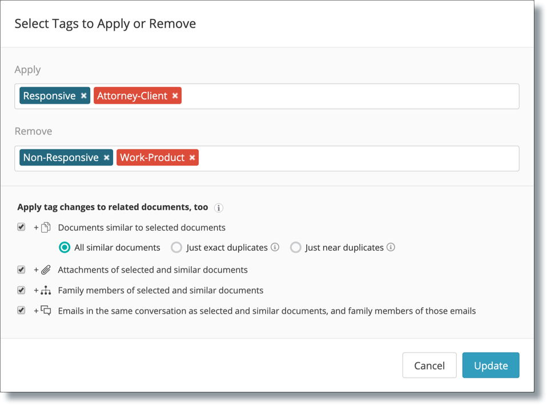Click the Update button

point(491,365)
